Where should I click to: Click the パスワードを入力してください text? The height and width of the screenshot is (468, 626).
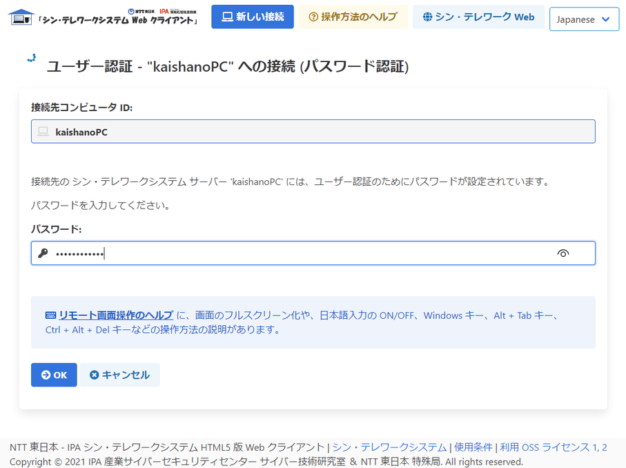[x=101, y=205]
